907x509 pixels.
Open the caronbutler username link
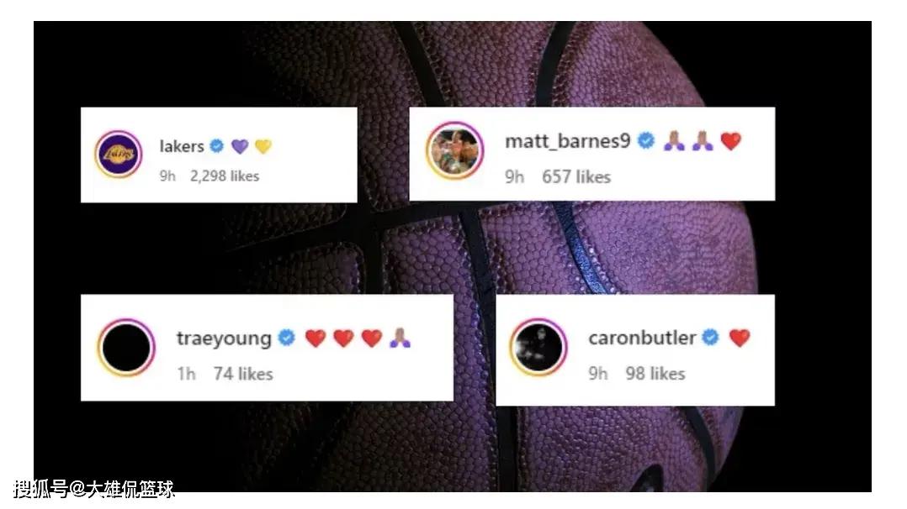coord(642,338)
